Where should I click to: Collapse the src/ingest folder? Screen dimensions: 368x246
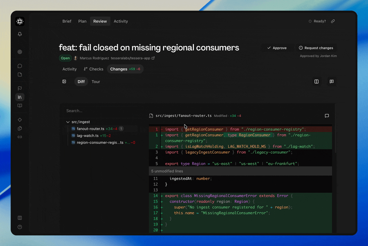68,122
